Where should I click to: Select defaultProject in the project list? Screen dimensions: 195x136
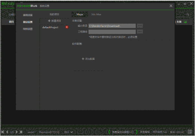(50, 27)
